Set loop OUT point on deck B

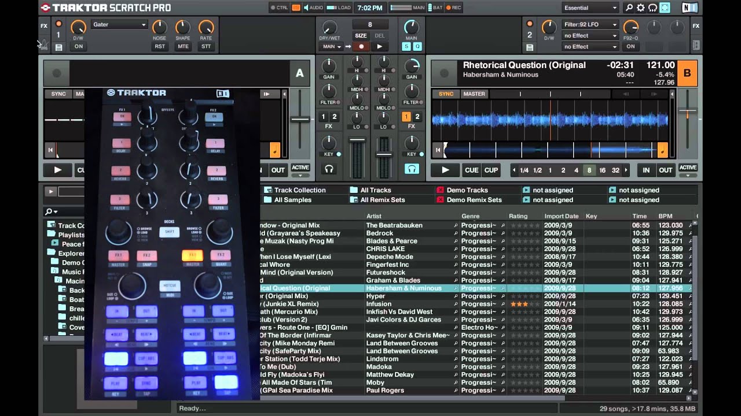tap(666, 170)
